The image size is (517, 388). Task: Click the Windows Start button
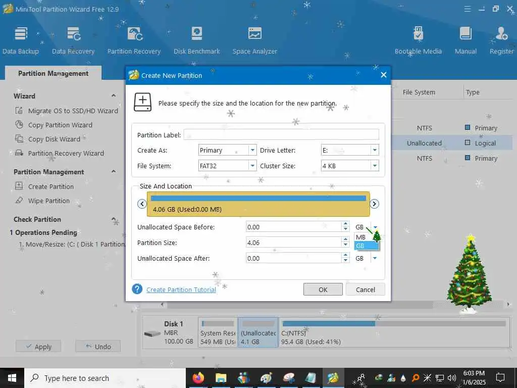pyautogui.click(x=12, y=378)
